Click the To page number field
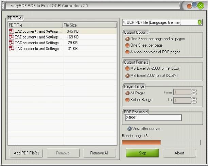 (182, 100)
